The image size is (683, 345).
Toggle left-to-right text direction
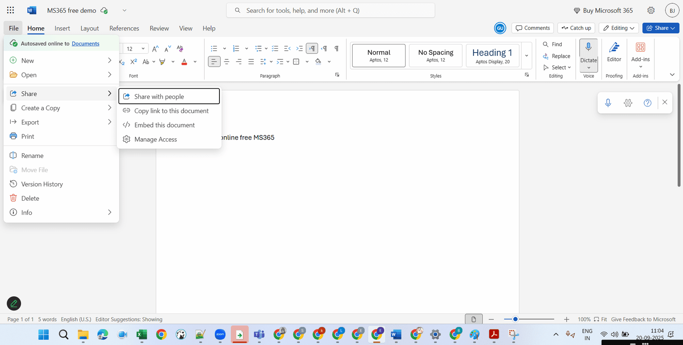click(x=312, y=49)
